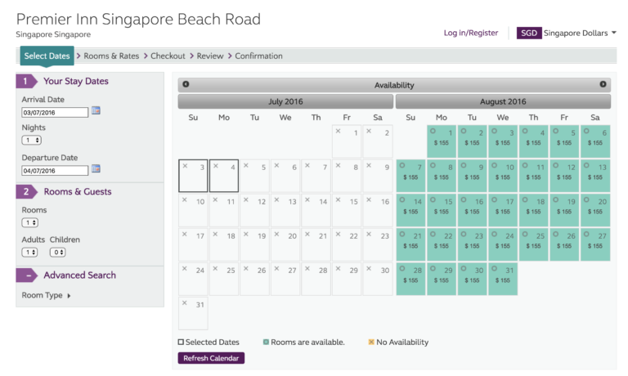Click the Premier Inn Singapore Beach Road title
This screenshot has width=628, height=376.
pyautogui.click(x=138, y=20)
